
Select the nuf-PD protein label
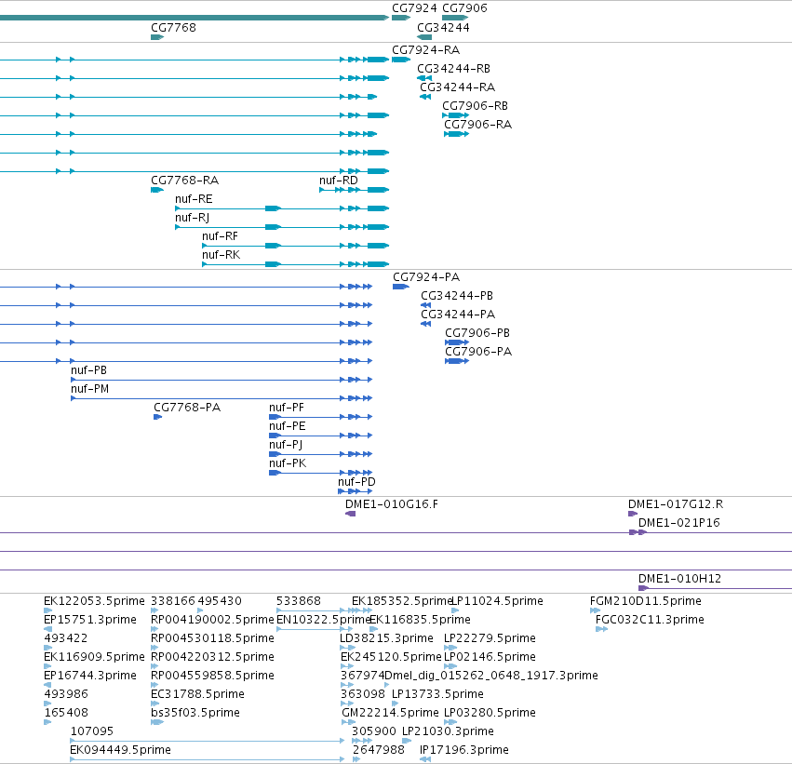356,482
